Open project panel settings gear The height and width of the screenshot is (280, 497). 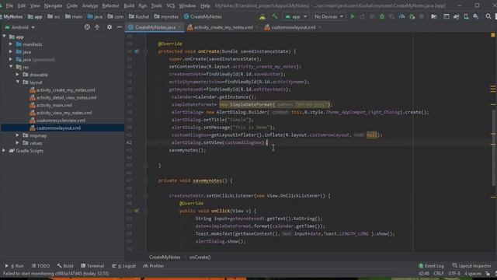[109, 27]
